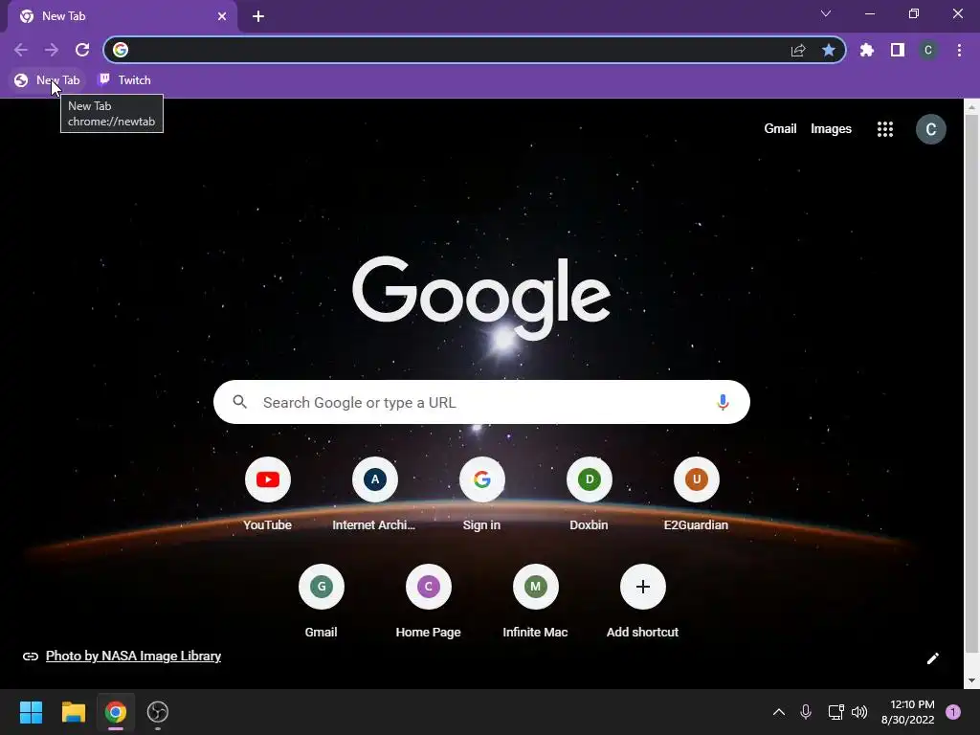Open the side panel icon
This screenshot has width=980, height=735.
[x=898, y=50]
